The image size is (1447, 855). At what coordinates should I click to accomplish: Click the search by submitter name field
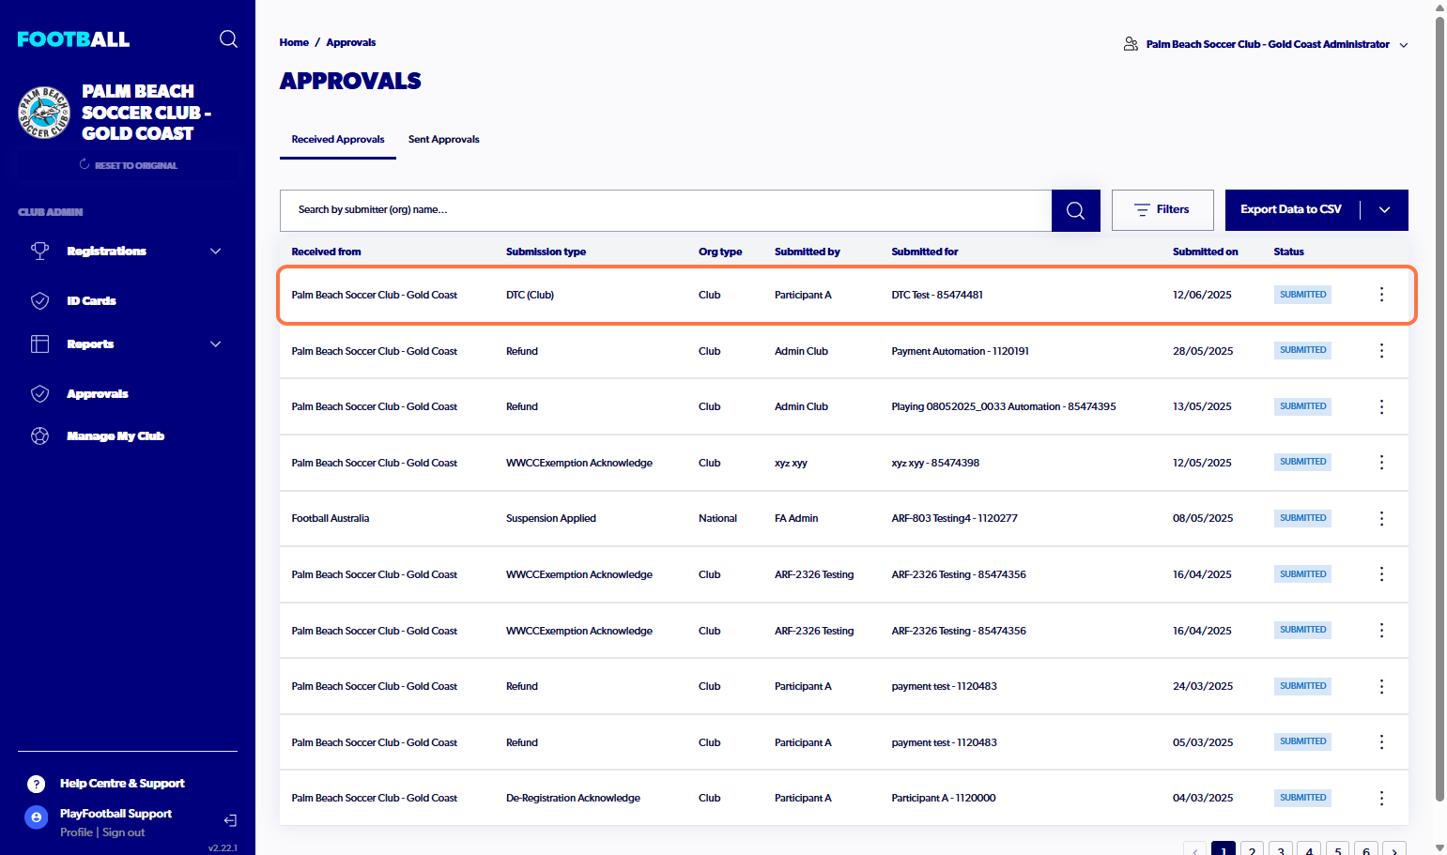coord(666,210)
